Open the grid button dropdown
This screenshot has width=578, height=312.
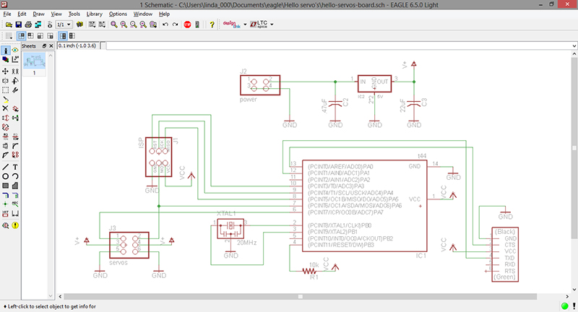(x=9, y=36)
